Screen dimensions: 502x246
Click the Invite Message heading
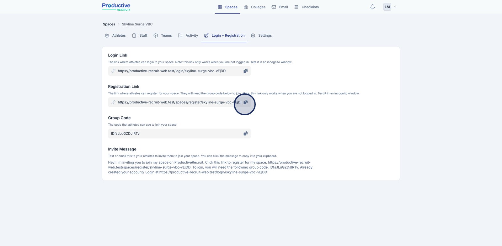click(x=122, y=149)
